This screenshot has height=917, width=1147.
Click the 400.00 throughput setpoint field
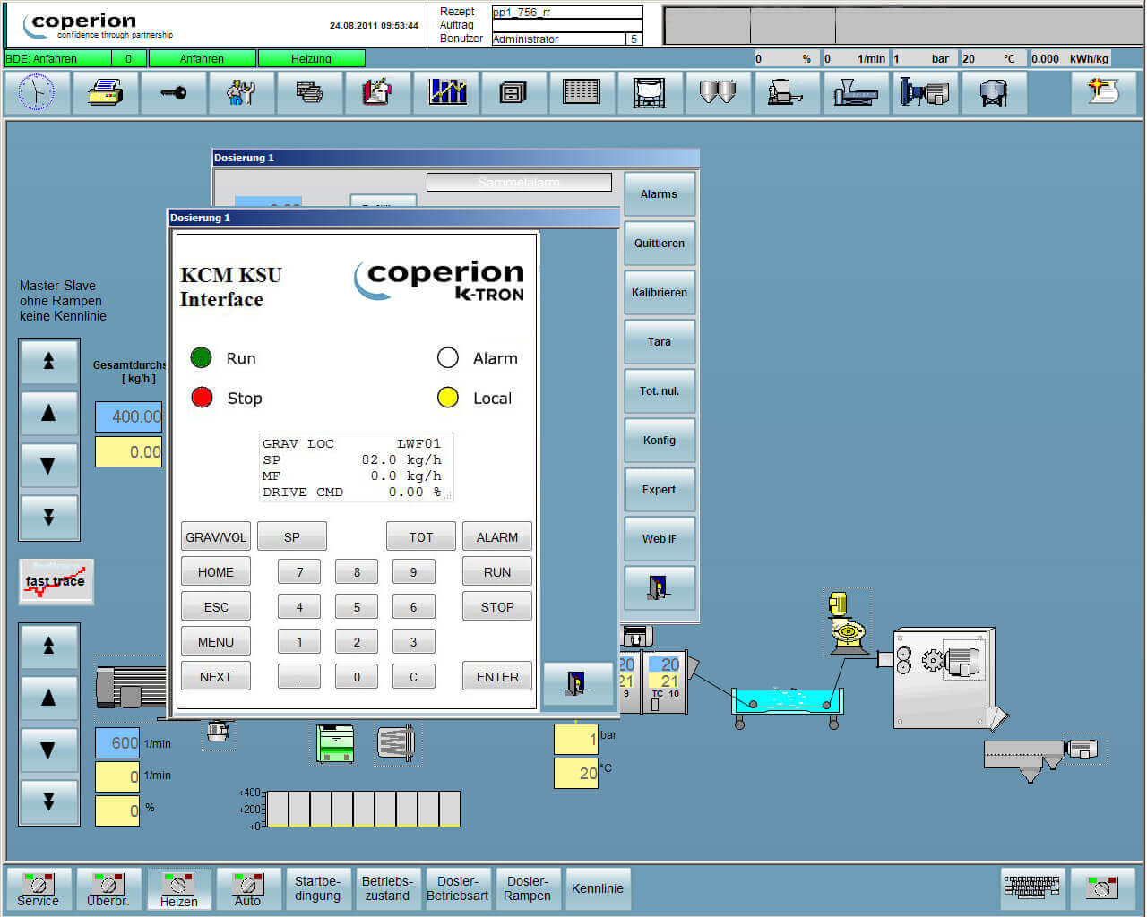tap(129, 416)
